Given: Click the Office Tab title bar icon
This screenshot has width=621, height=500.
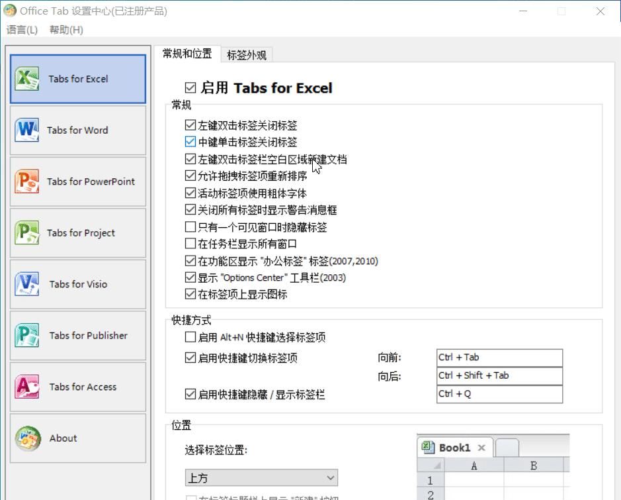Looking at the screenshot, I should pyautogui.click(x=10, y=11).
